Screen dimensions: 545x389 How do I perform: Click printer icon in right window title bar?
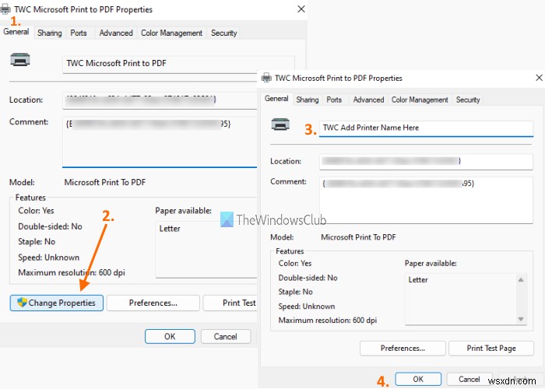[x=266, y=78]
